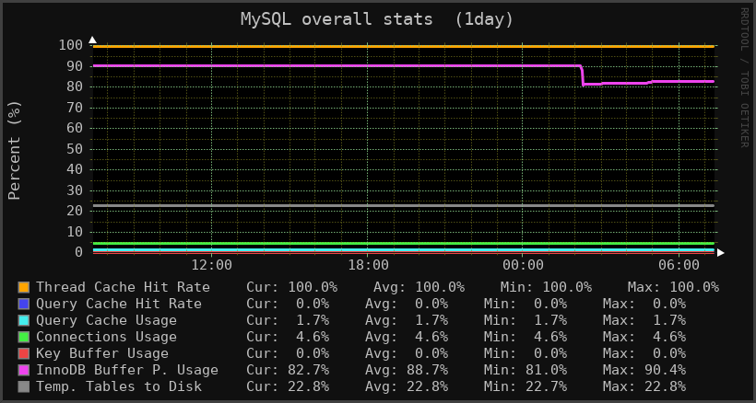The image size is (756, 403).
Task: Select the 'InnoDB Buffer P. Usage' legend label
Action: [127, 370]
